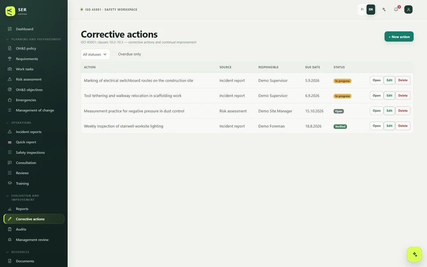Click the Management of change arrows icon

tap(10, 110)
